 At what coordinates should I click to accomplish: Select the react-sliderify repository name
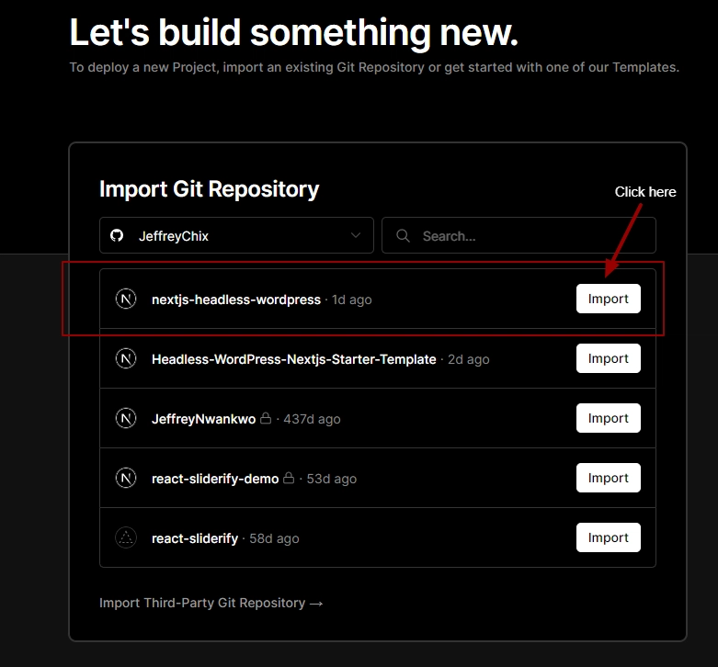coord(195,538)
